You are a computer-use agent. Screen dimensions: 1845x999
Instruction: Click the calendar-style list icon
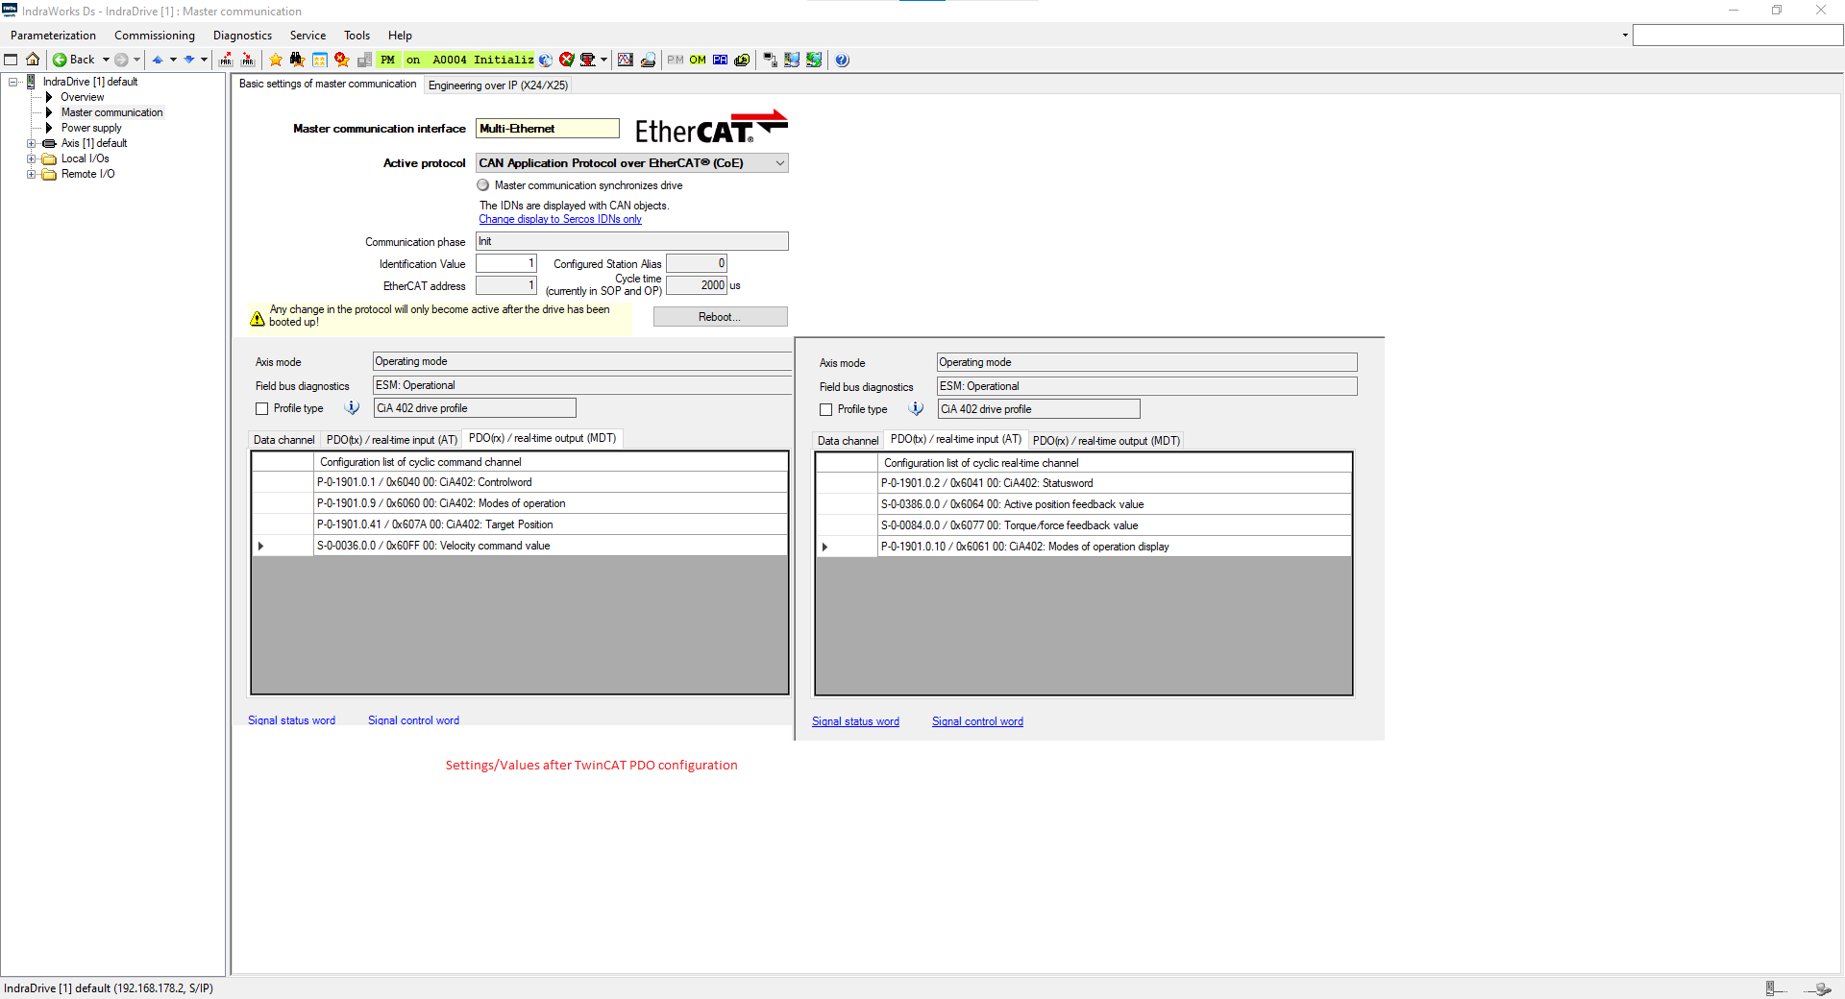319,60
